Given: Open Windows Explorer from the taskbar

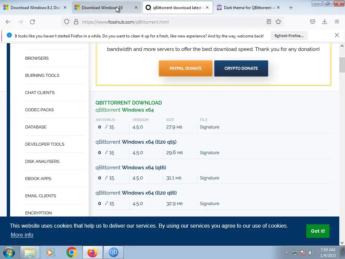Looking at the screenshot, I should (x=30, y=252).
